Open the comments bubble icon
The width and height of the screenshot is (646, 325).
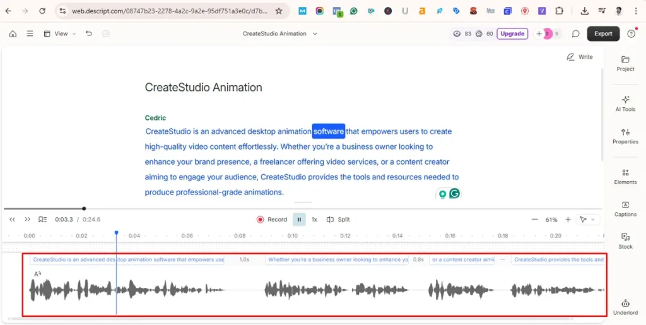pos(575,34)
